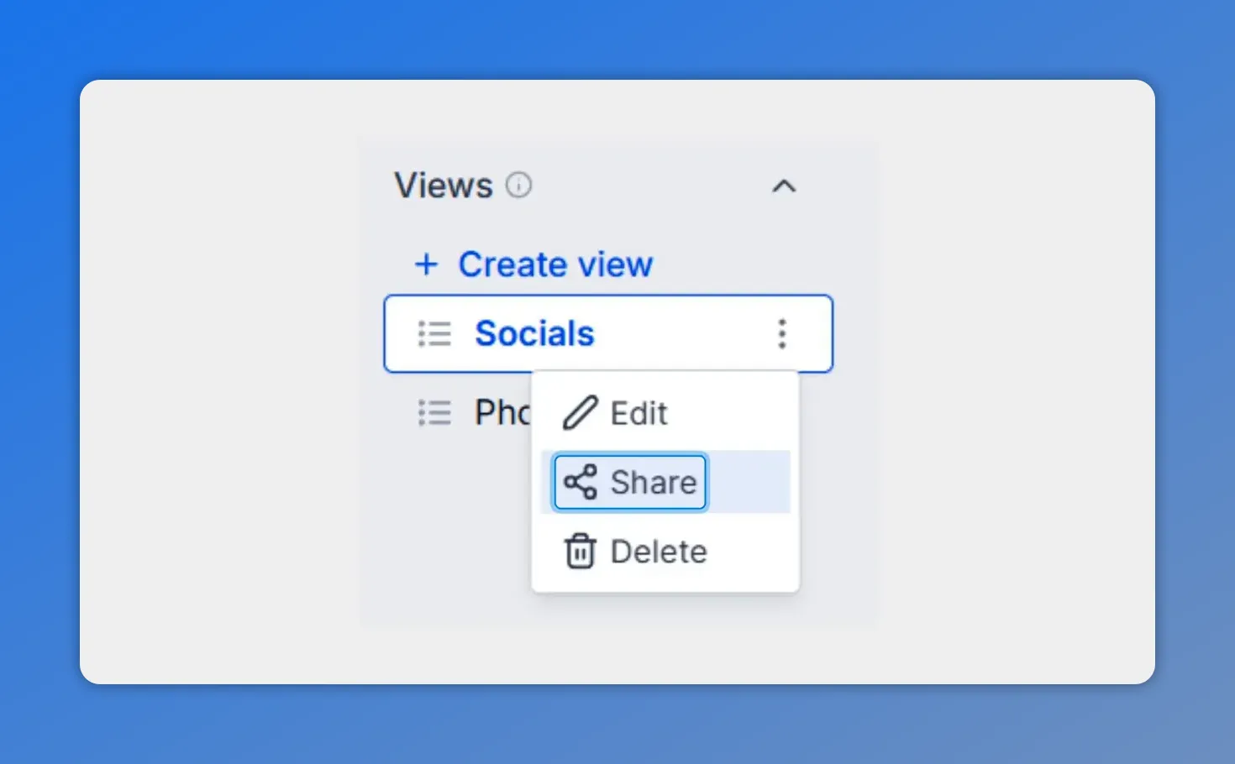Click the plus icon before Create view
The height and width of the screenshot is (764, 1235).
pos(427,264)
